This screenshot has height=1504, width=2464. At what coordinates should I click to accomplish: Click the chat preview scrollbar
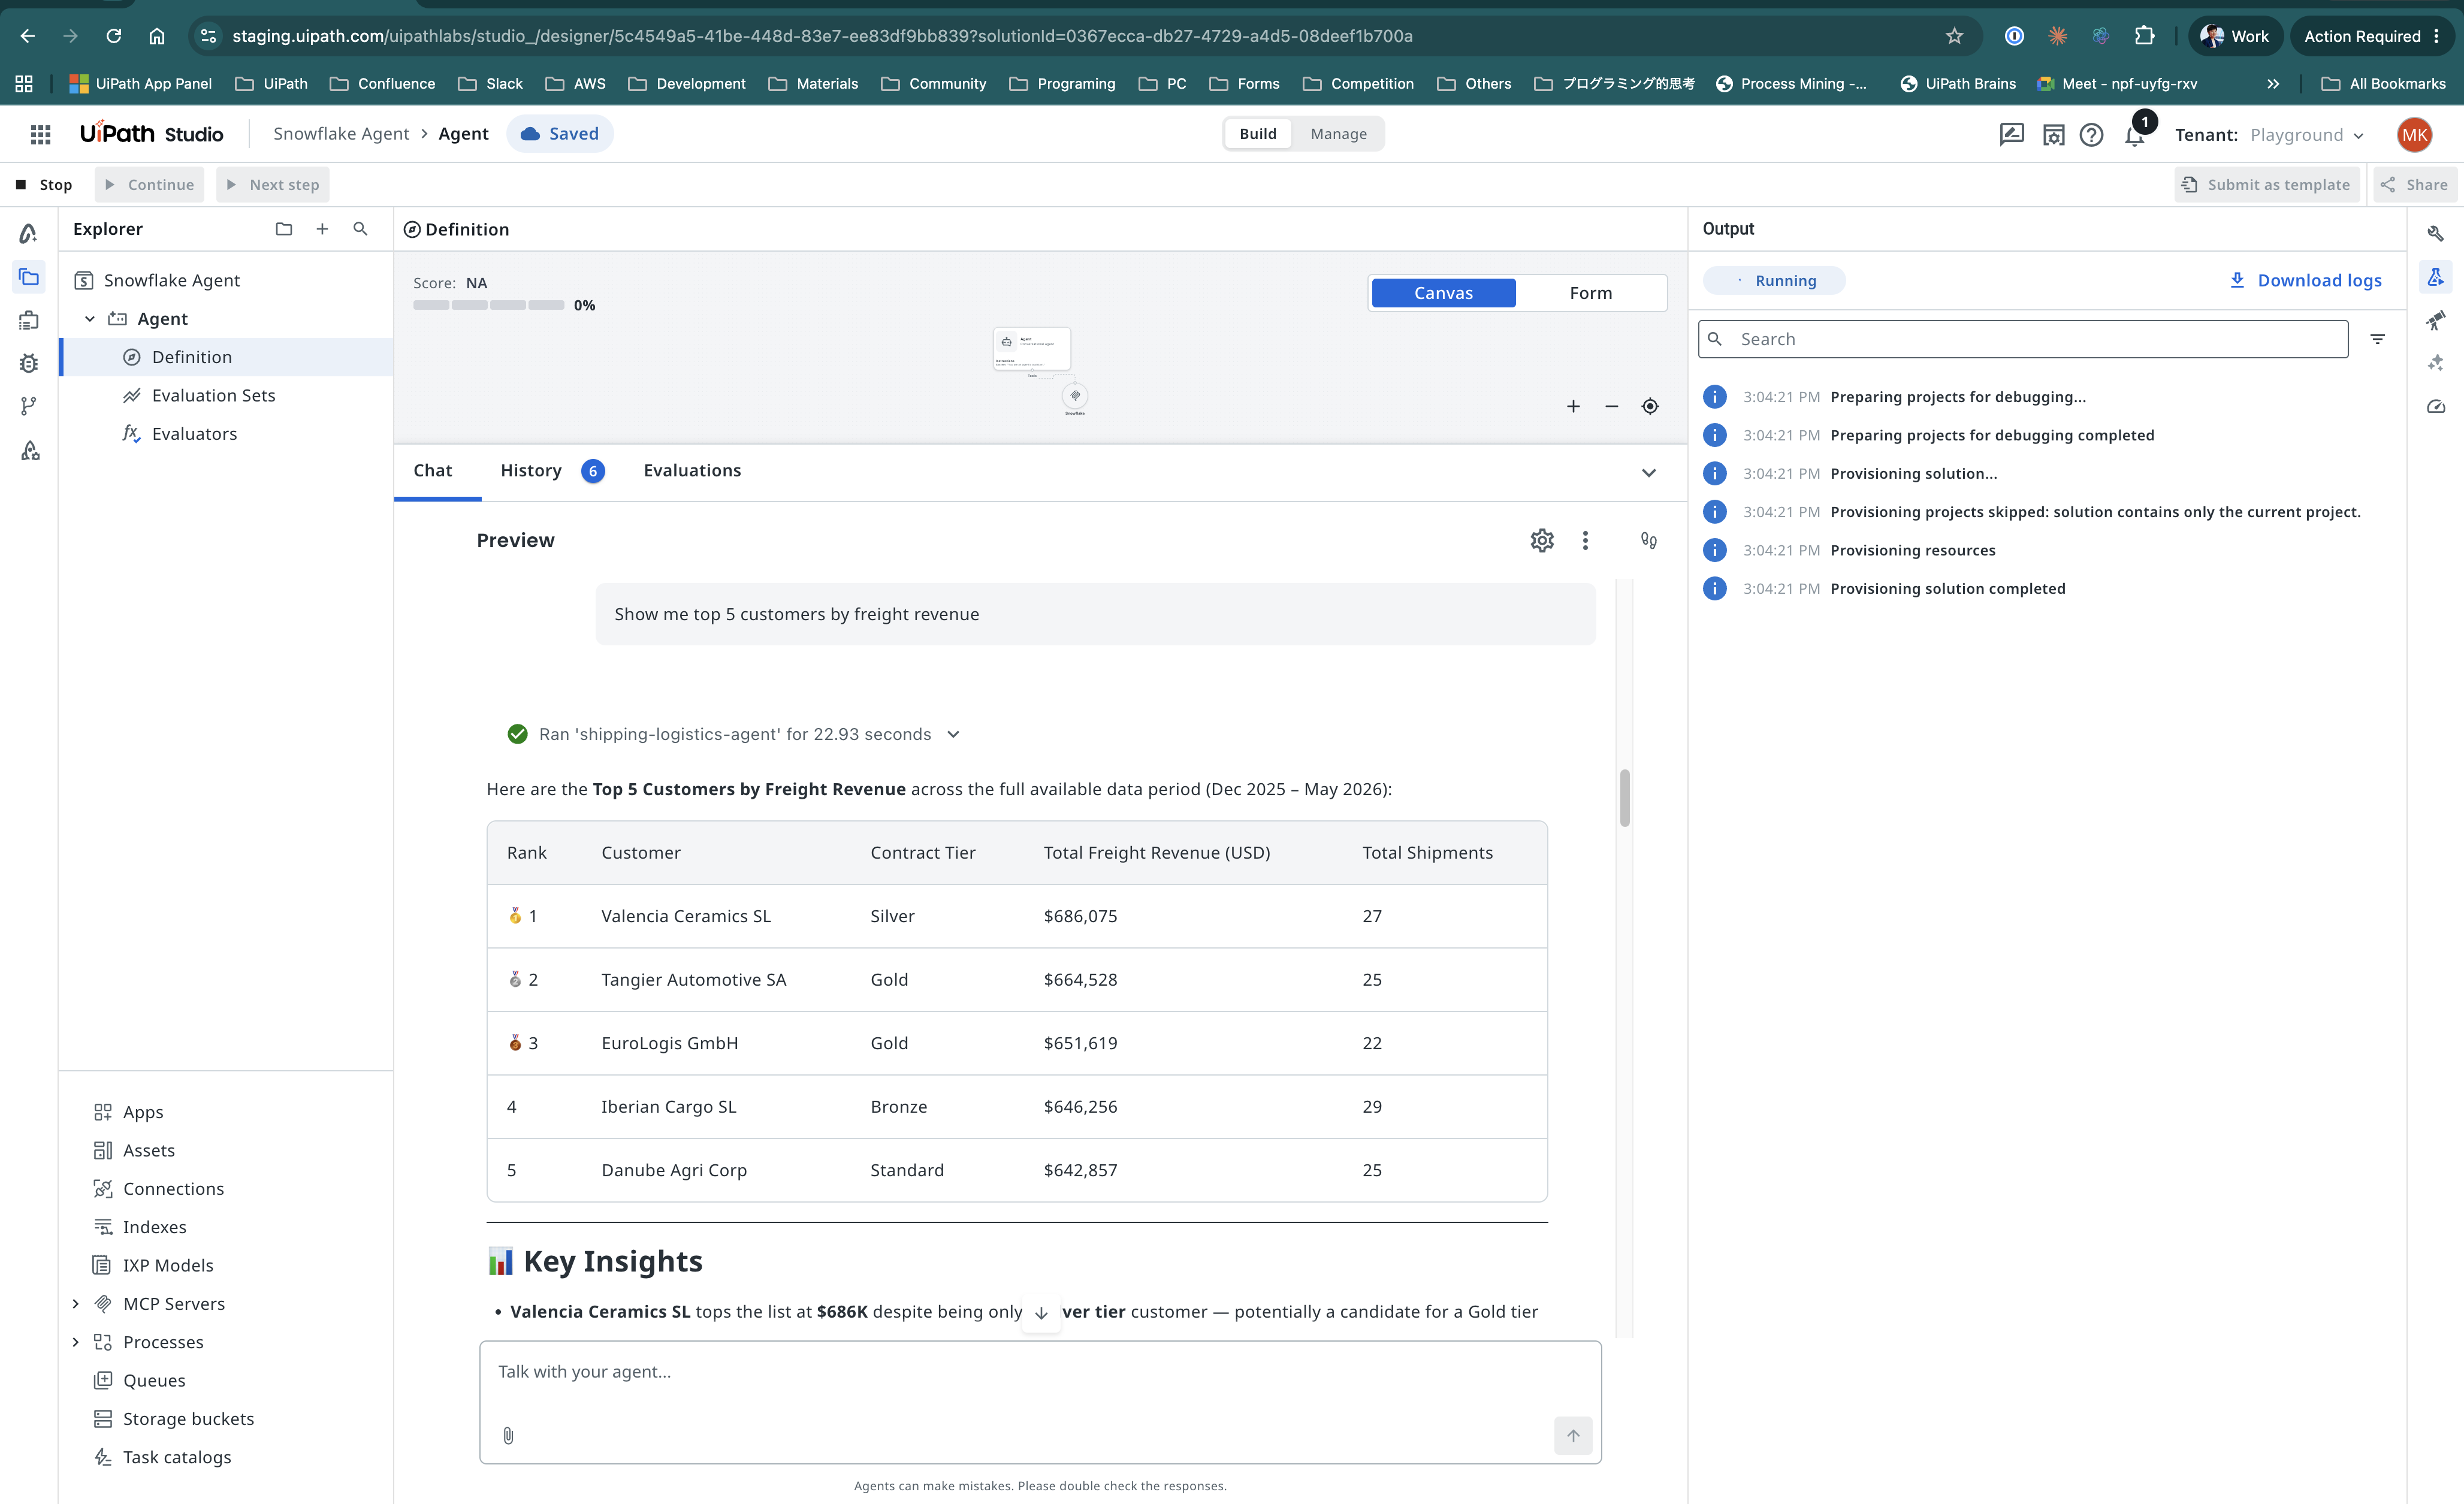1625,798
